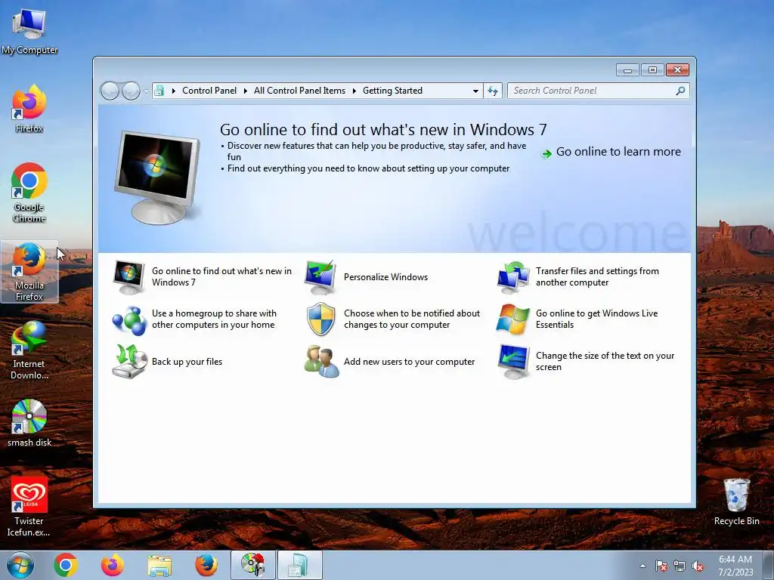Viewport: 774px width, 580px height.
Task: Select the smash disk desktop shortcut
Action: (29, 423)
